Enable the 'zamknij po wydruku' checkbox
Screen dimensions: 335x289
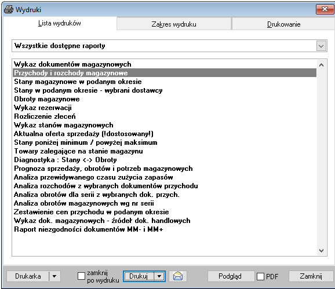[81, 276]
